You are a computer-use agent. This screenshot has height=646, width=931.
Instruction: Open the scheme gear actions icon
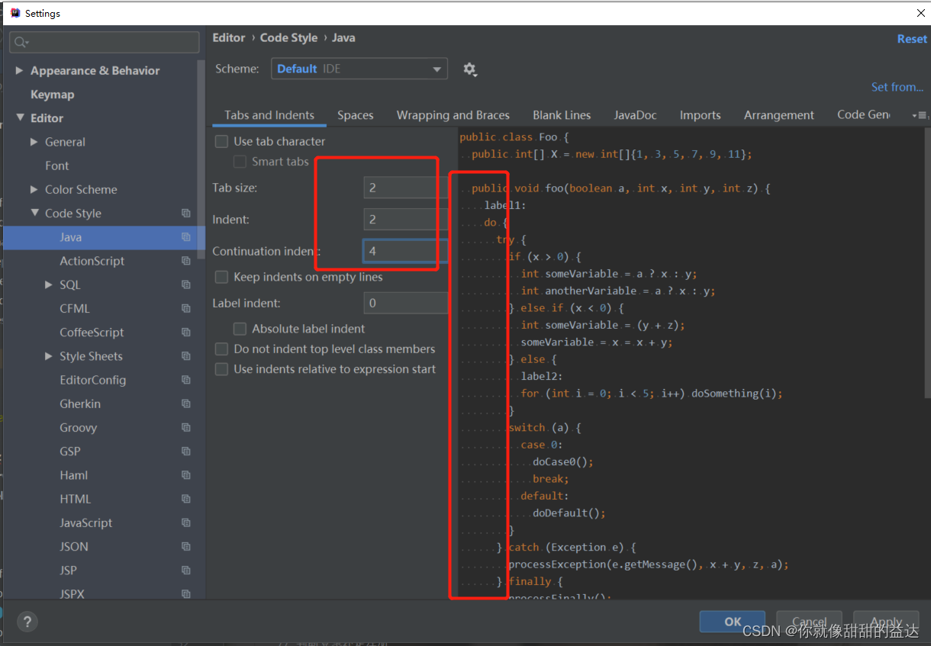click(x=470, y=69)
